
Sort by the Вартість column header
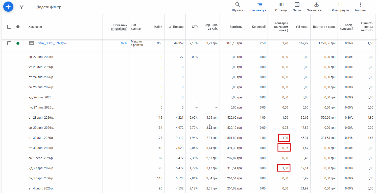coord(235,27)
